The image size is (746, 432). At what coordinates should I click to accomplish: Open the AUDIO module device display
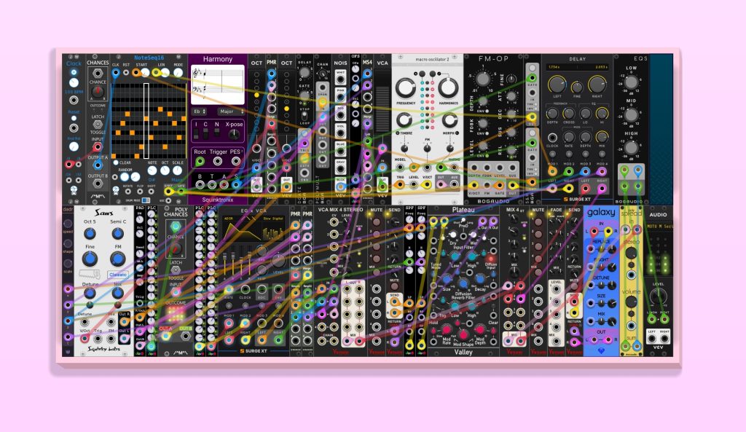tap(659, 227)
